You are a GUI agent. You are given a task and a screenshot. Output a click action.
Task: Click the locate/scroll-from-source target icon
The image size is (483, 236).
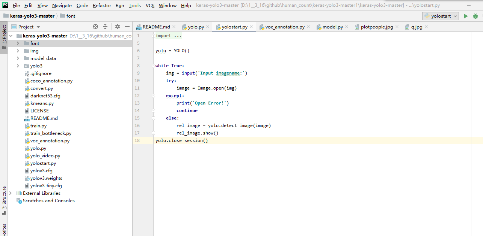click(x=95, y=27)
